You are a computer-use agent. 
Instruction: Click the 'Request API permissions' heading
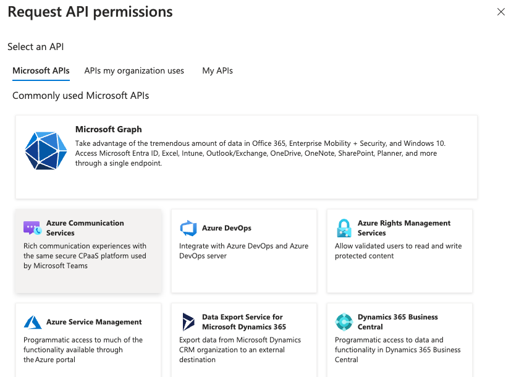[x=90, y=12]
